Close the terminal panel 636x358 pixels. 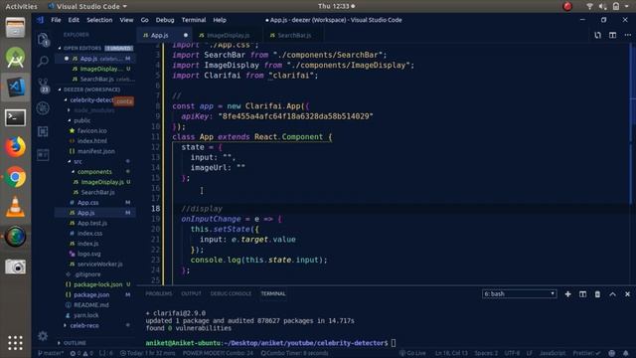coord(627,294)
